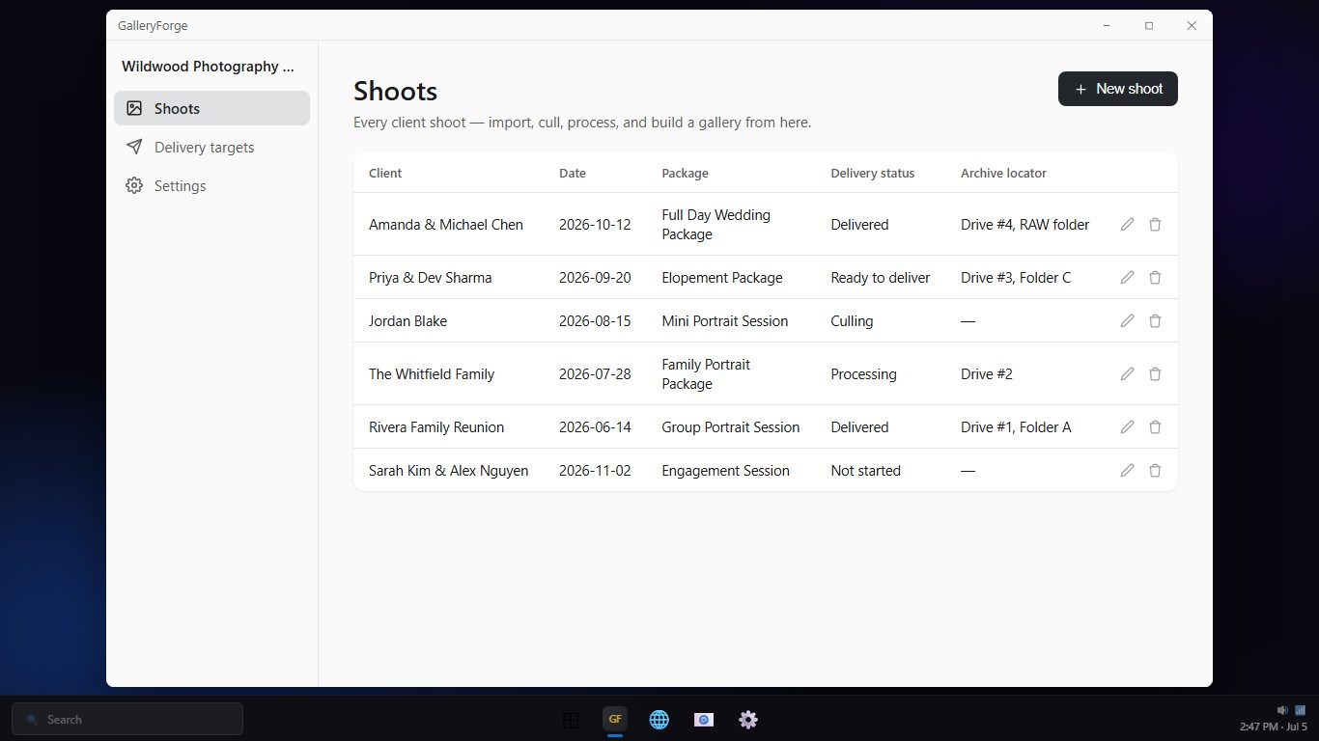
Task: Open the Shoots sidebar section
Action: [211, 108]
